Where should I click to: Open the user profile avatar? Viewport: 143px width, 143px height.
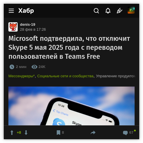(131, 10)
